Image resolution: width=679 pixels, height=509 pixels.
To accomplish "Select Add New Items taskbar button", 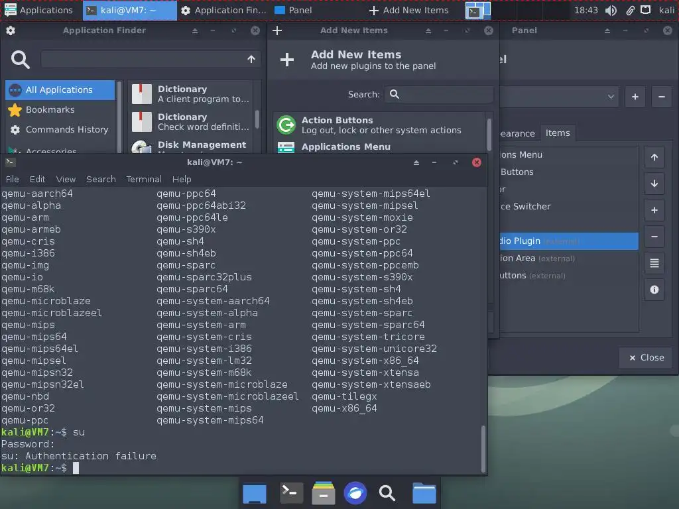I will coord(408,10).
